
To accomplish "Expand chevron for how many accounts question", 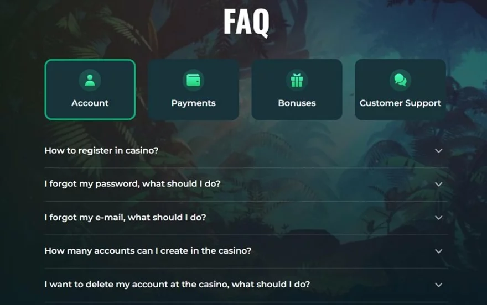I will [x=438, y=251].
